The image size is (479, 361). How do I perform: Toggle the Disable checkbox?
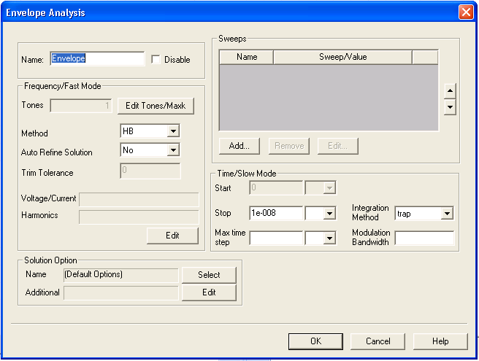[x=156, y=60]
